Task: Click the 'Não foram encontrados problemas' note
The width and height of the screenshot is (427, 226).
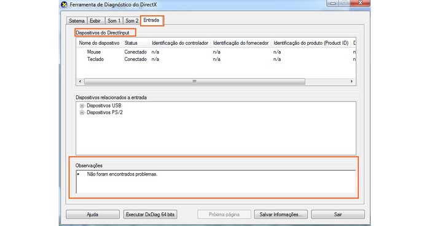Action: [x=122, y=174]
